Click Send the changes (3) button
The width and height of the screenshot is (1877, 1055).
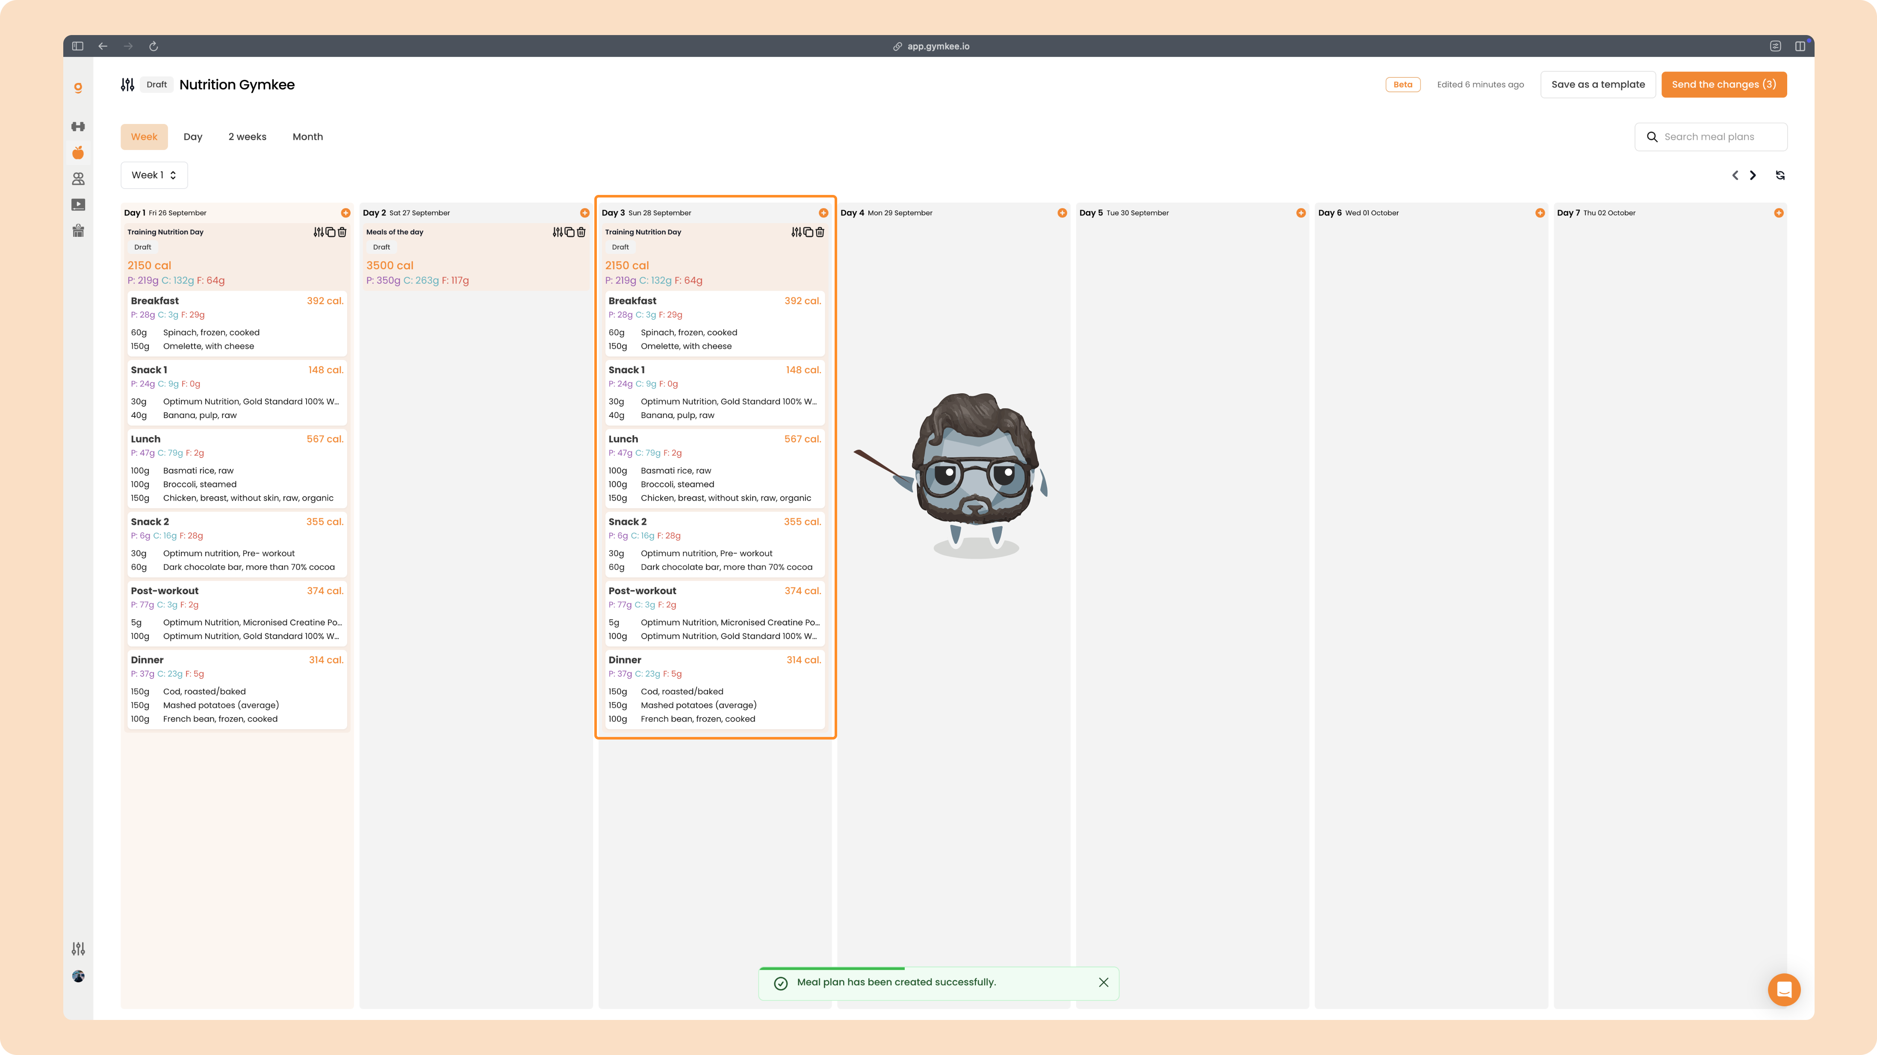[x=1724, y=85]
